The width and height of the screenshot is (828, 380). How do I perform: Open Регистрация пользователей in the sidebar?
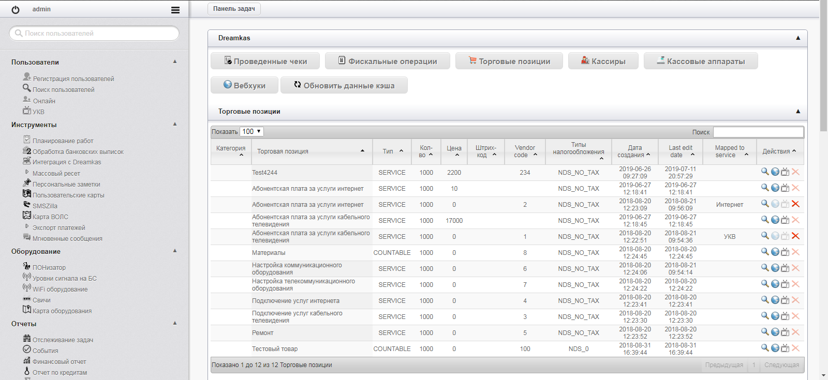(73, 79)
